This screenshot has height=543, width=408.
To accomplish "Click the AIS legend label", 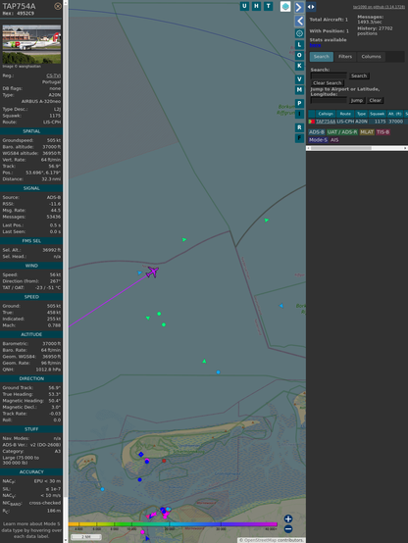I will [334, 139].
